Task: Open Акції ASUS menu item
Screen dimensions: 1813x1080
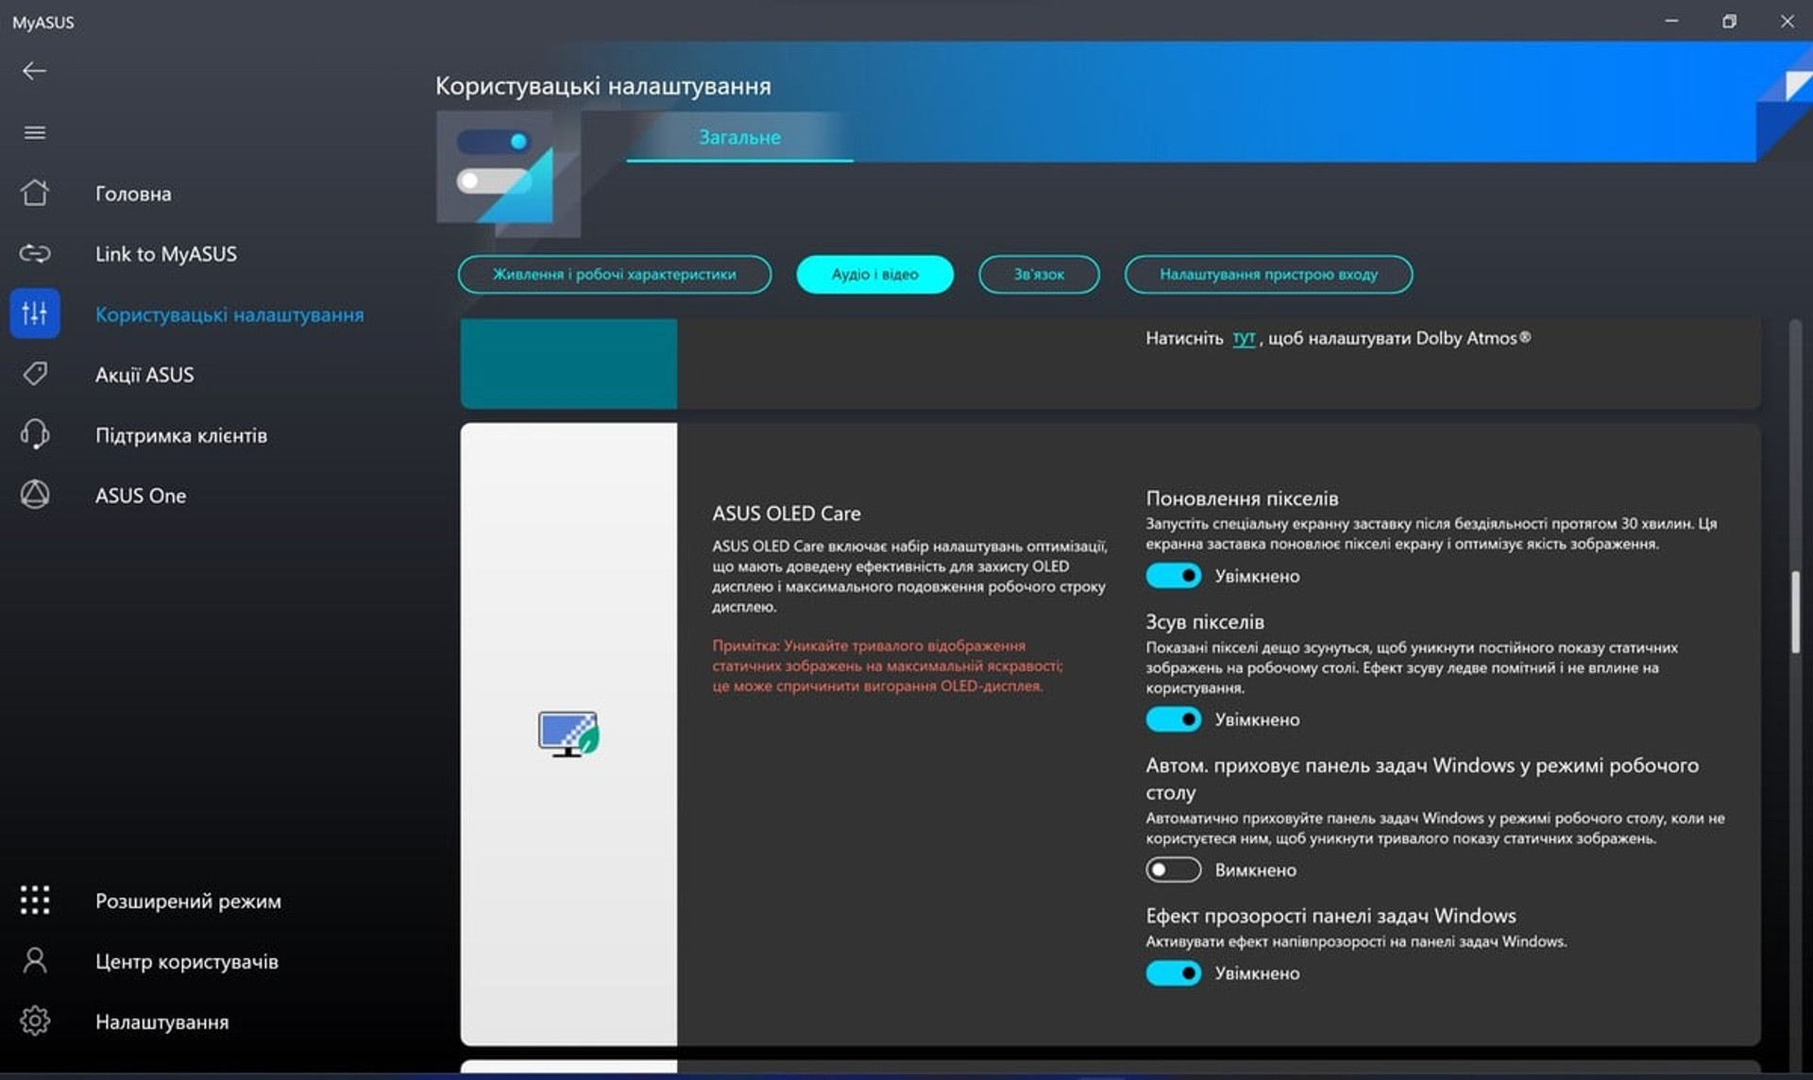Action: pyautogui.click(x=144, y=375)
